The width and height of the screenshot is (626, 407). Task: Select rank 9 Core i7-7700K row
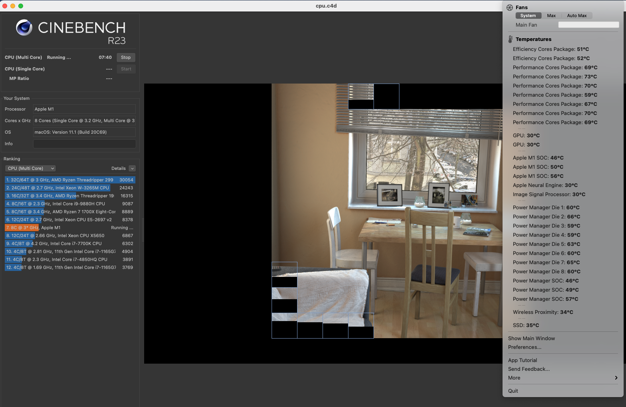pos(70,243)
